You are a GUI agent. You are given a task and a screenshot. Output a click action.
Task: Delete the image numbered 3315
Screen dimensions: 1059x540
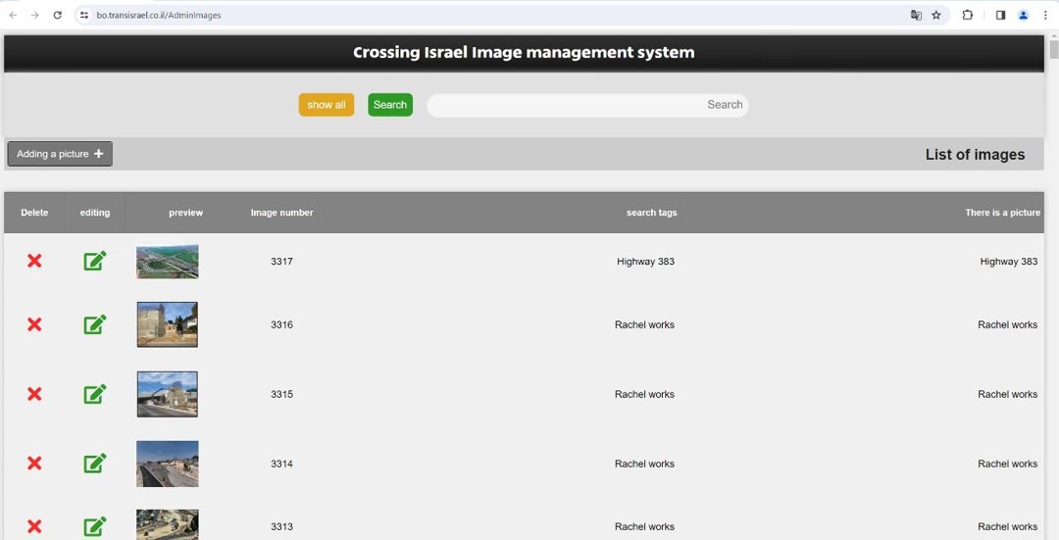(34, 394)
